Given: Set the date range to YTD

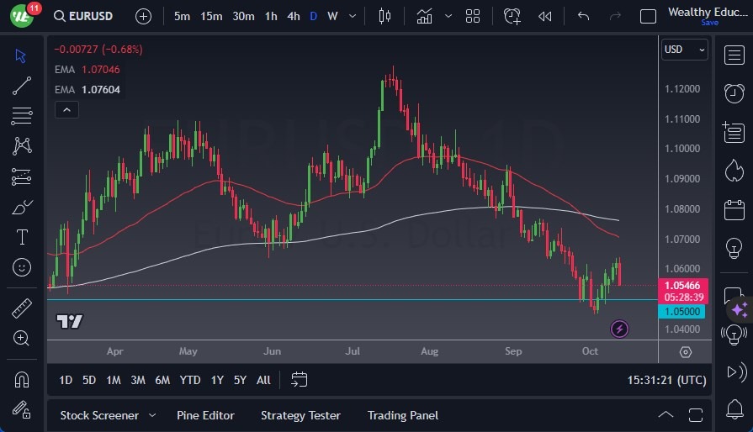Looking at the screenshot, I should pyautogui.click(x=190, y=380).
